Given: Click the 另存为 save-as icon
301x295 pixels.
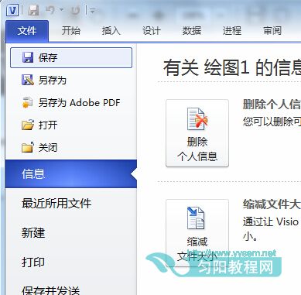Looking at the screenshot, I should [28, 80].
